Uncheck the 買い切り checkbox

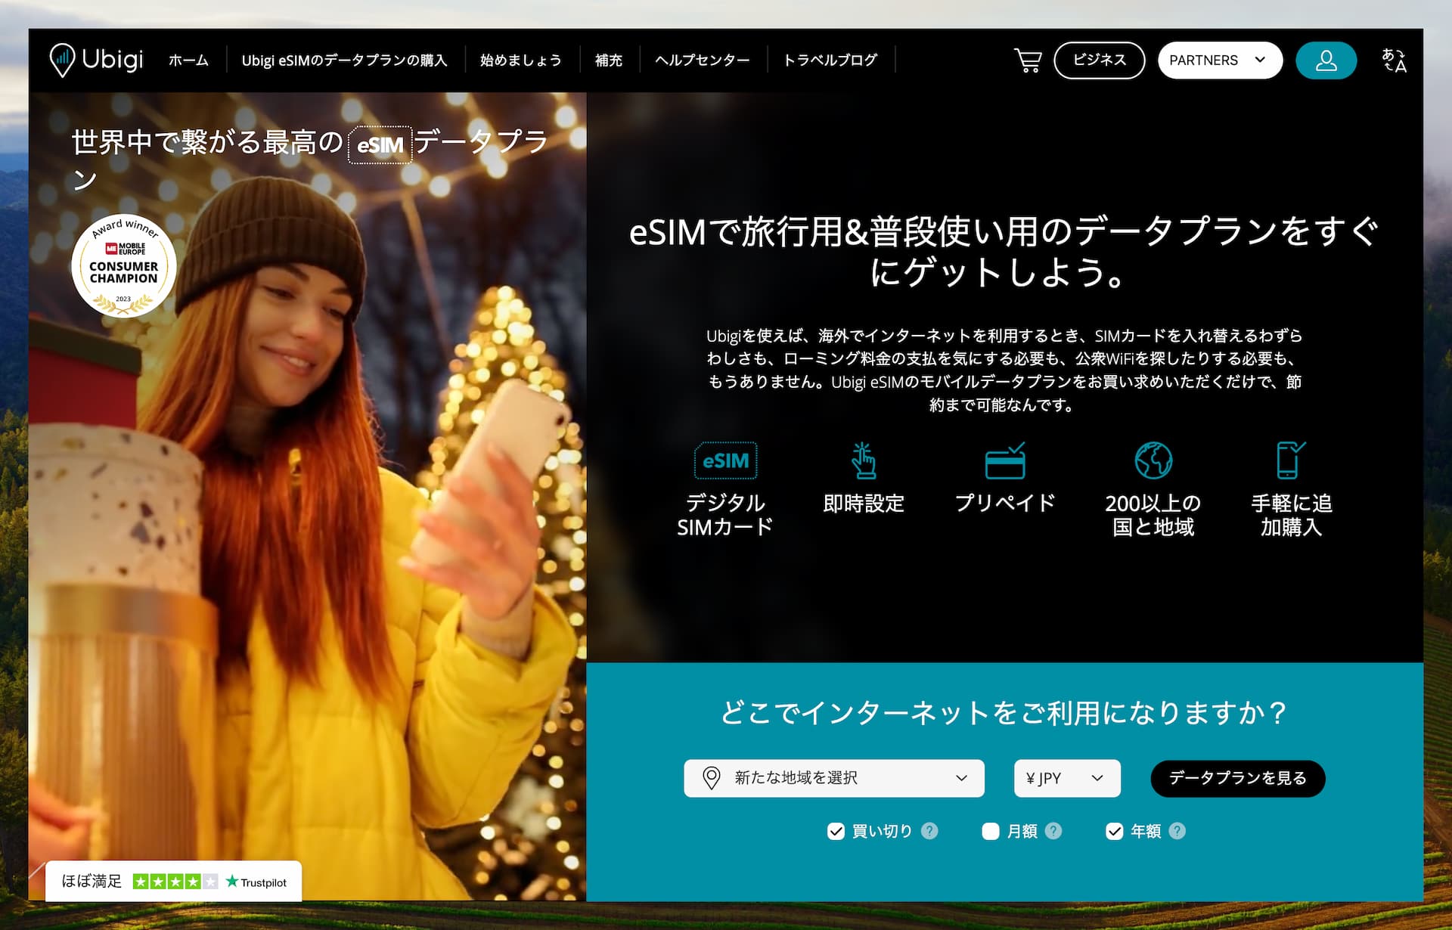pyautogui.click(x=836, y=832)
